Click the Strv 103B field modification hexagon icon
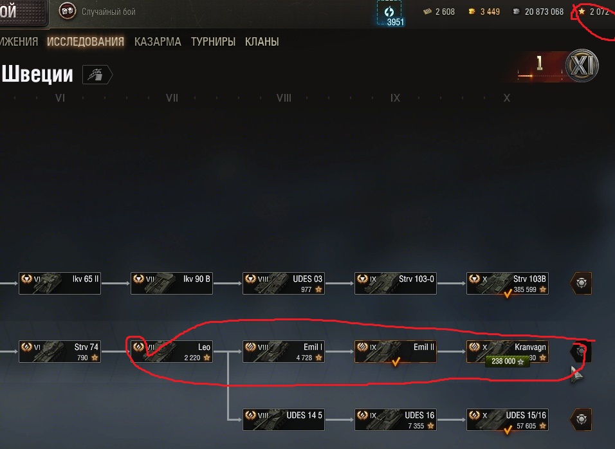 (581, 283)
